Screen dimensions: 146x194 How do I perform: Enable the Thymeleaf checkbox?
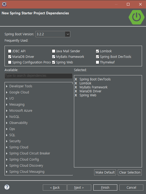[97, 62]
